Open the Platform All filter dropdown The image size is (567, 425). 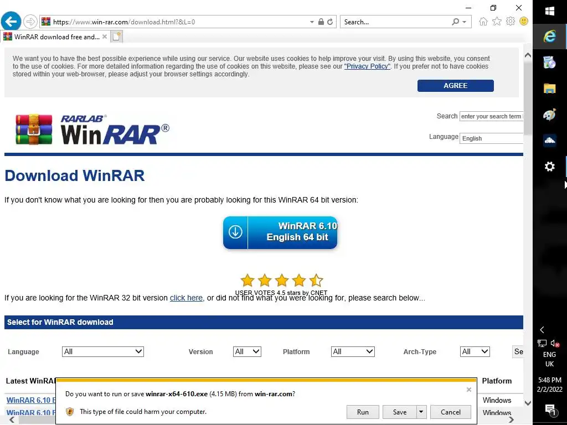353,351
